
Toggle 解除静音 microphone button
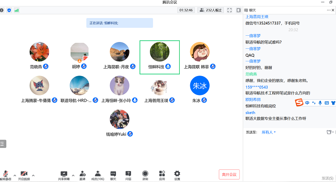[6, 174]
